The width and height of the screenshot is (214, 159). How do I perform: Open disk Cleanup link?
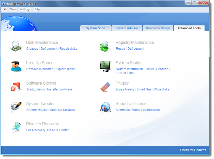point(32,49)
